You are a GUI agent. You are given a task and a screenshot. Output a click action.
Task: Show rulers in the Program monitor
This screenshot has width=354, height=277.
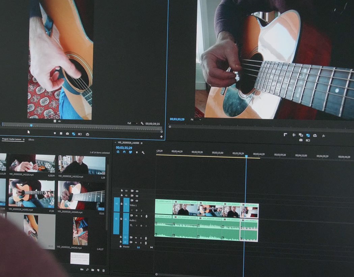(x=285, y=135)
